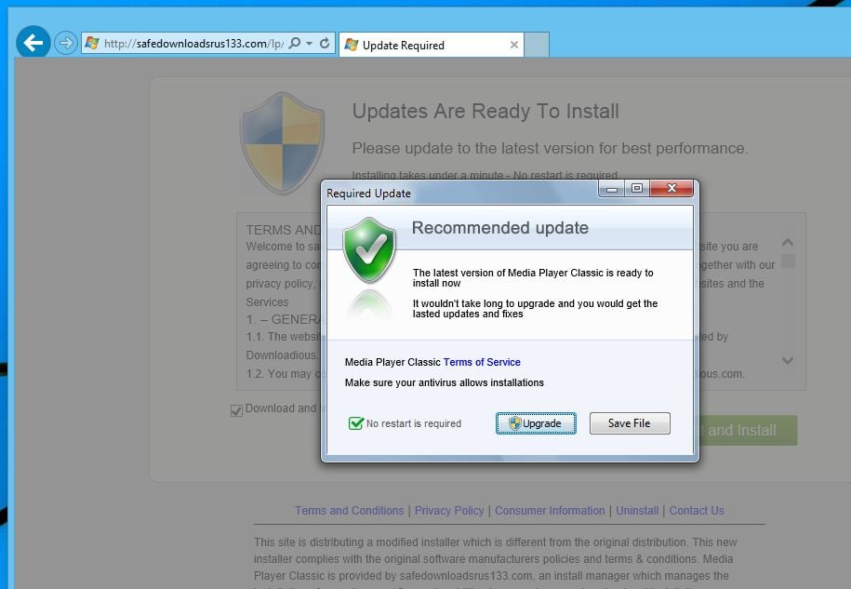The height and width of the screenshot is (589, 851).
Task: Open a new blank tab
Action: [x=537, y=45]
